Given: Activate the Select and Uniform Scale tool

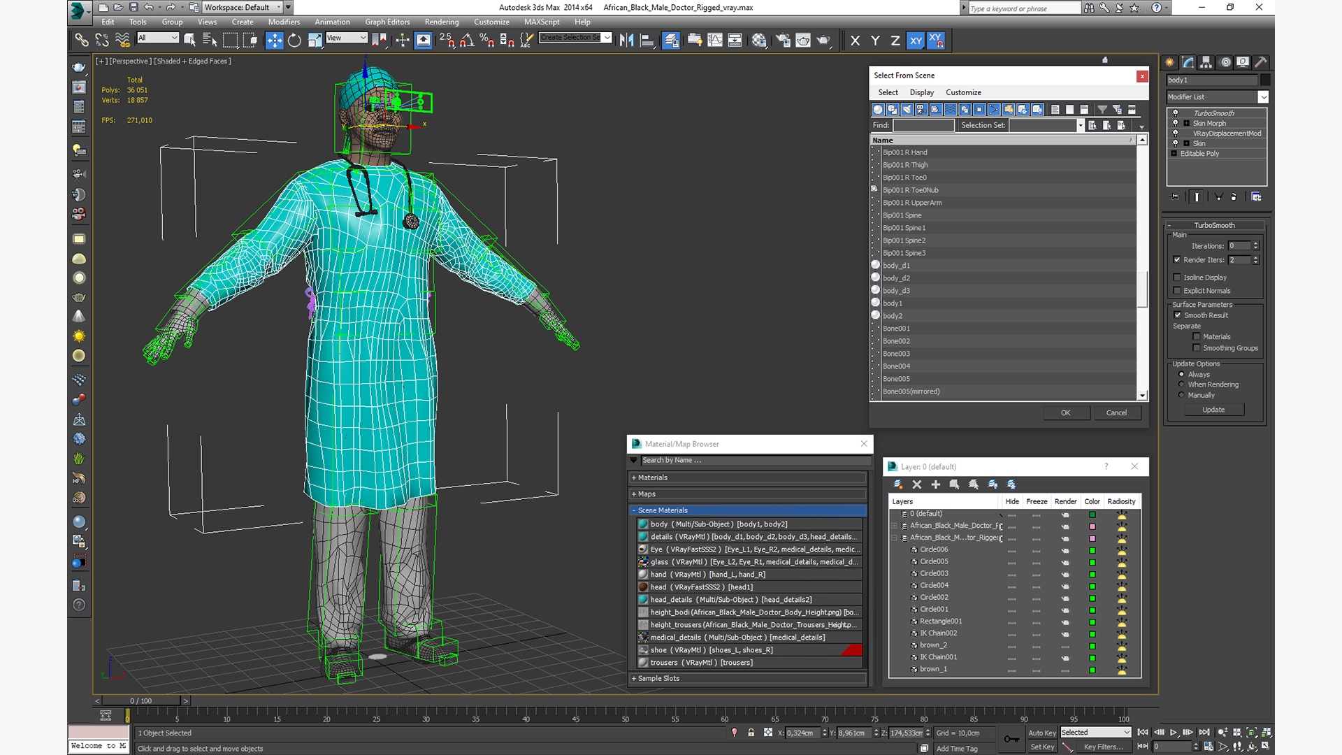Looking at the screenshot, I should tap(315, 41).
